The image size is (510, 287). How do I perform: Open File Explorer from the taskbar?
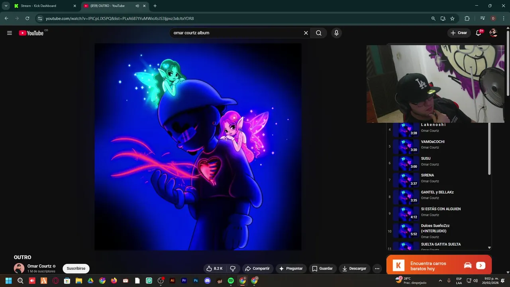[x=79, y=281]
